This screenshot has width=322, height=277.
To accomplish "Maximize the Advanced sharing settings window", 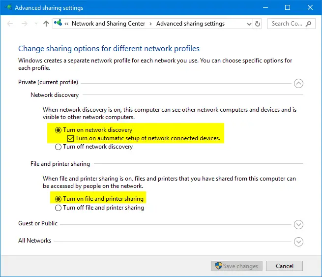I will tap(288, 7).
